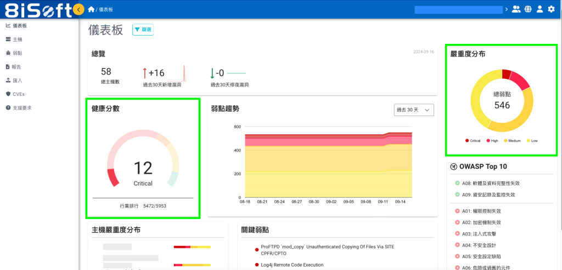562x270 pixels.
Task: Click the 儀表板 breadcrumb link
Action: click(106, 10)
